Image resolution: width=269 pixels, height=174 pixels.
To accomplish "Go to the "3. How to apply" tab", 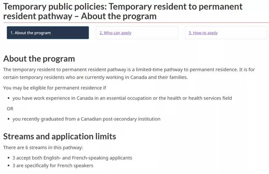I will coord(203,33).
